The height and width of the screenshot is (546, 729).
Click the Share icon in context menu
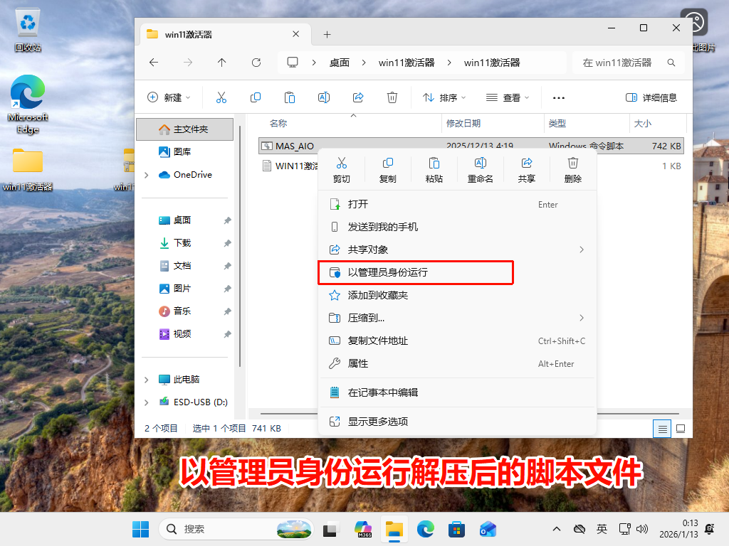526,171
